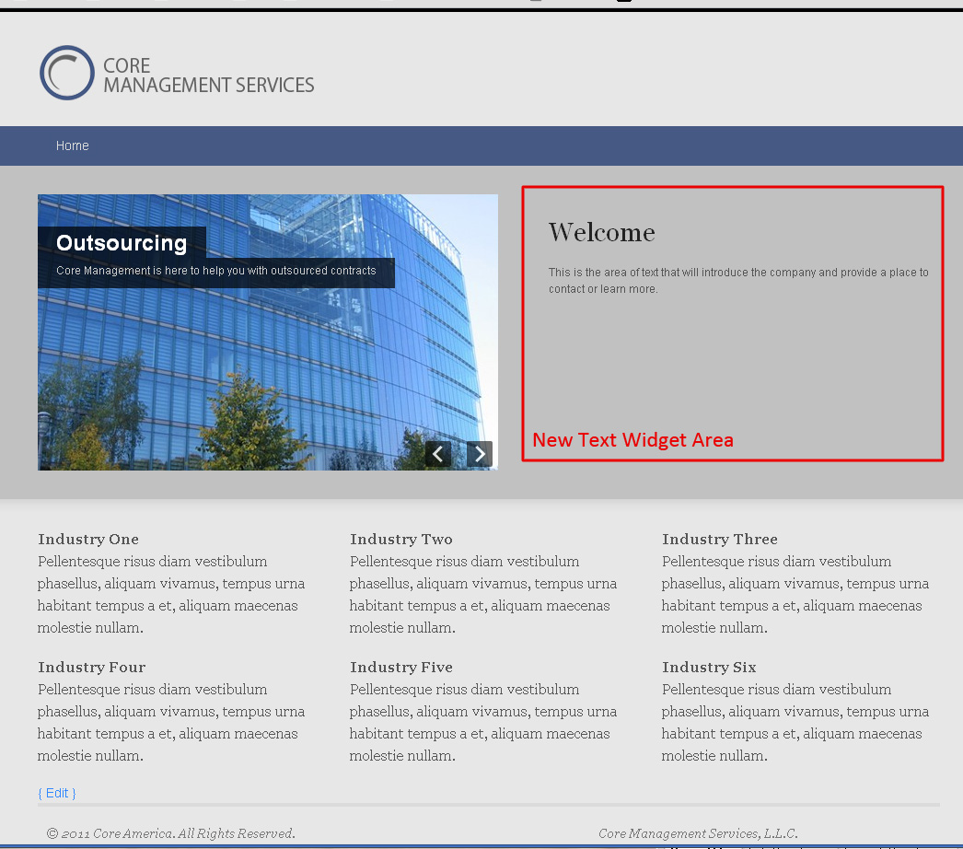The image size is (963, 849).
Task: Advance to the next slide arrow
Action: point(480,454)
